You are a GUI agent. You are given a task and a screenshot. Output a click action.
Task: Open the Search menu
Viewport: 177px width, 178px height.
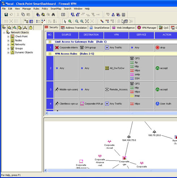pos(68,9)
